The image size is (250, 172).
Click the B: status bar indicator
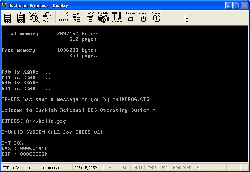pyautogui.click(x=124, y=168)
